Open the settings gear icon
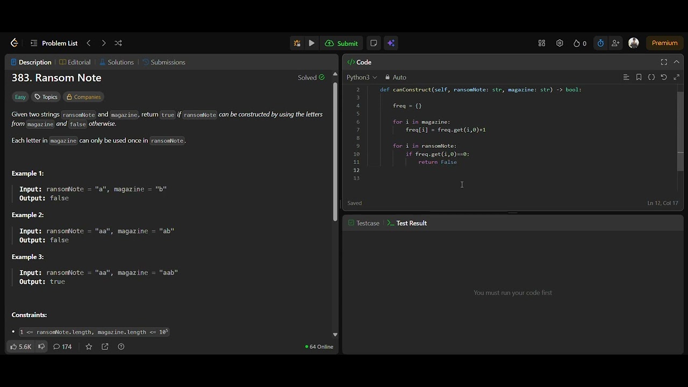 (x=560, y=43)
